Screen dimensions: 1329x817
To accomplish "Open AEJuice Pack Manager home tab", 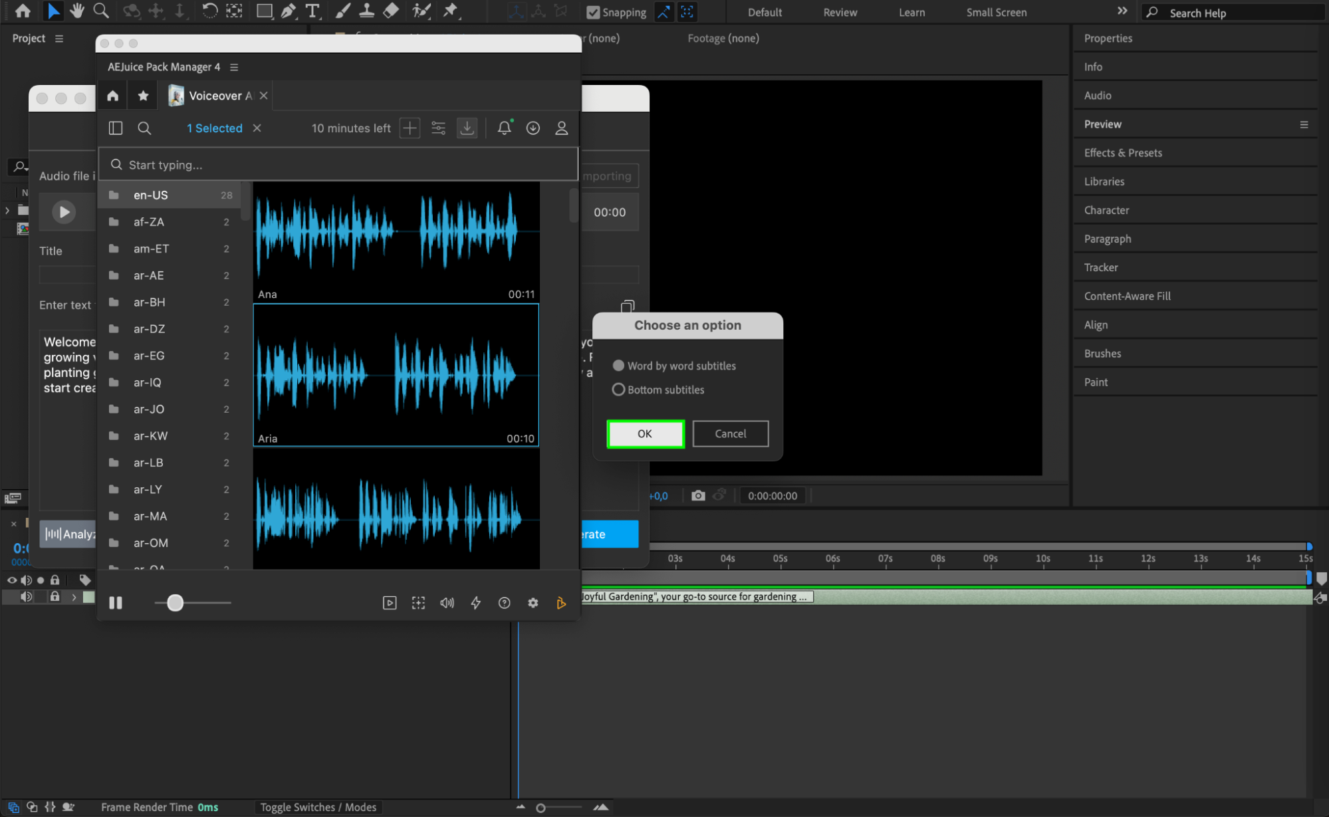I will click(x=113, y=96).
